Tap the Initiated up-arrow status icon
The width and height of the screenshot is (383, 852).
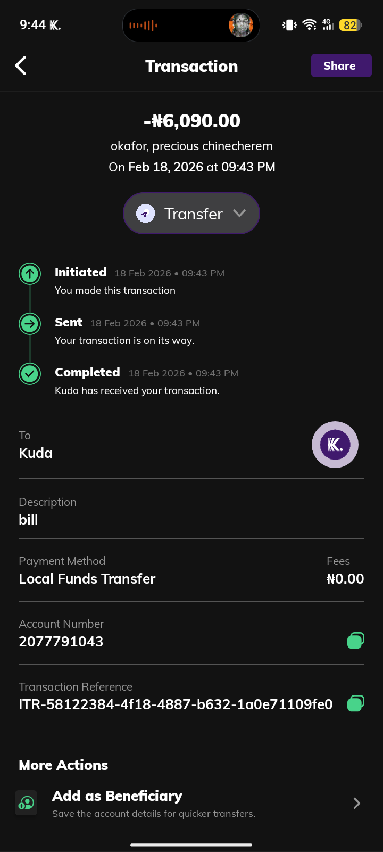[30, 274]
